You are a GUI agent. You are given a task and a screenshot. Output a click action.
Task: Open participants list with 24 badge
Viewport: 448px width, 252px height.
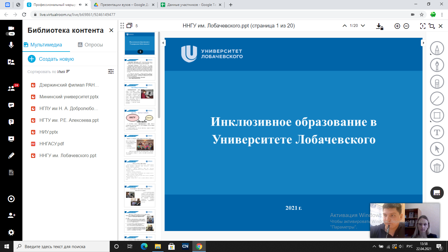[x=11, y=88]
